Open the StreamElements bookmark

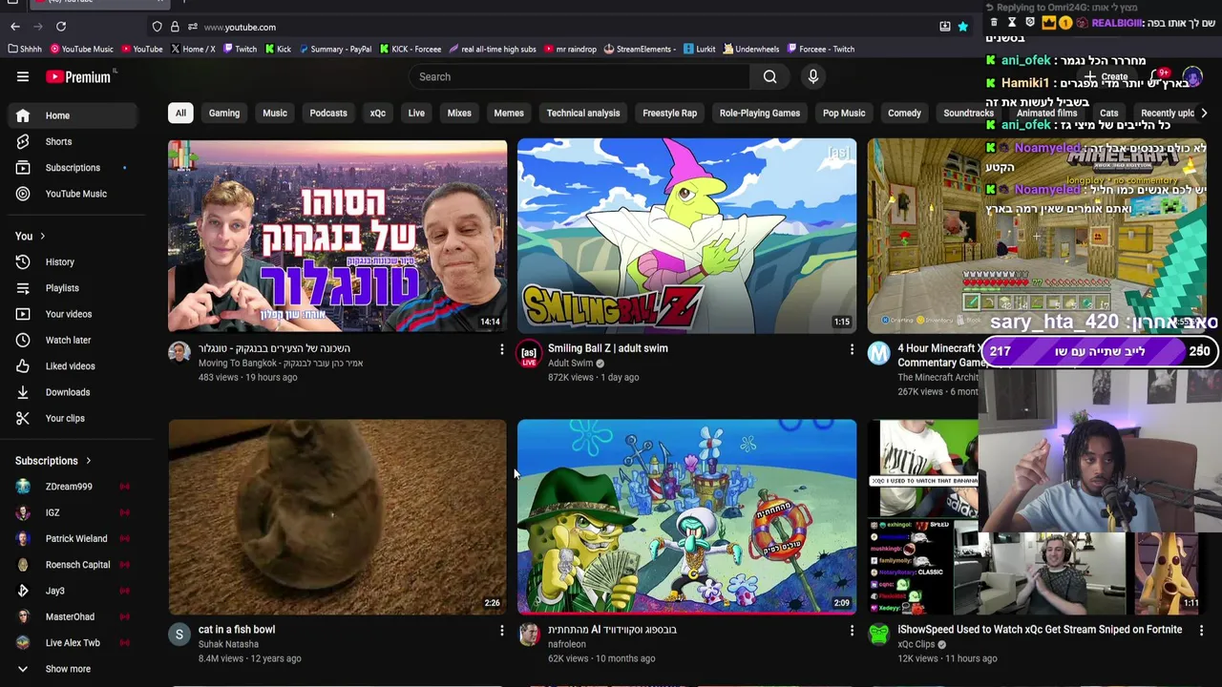pos(640,49)
